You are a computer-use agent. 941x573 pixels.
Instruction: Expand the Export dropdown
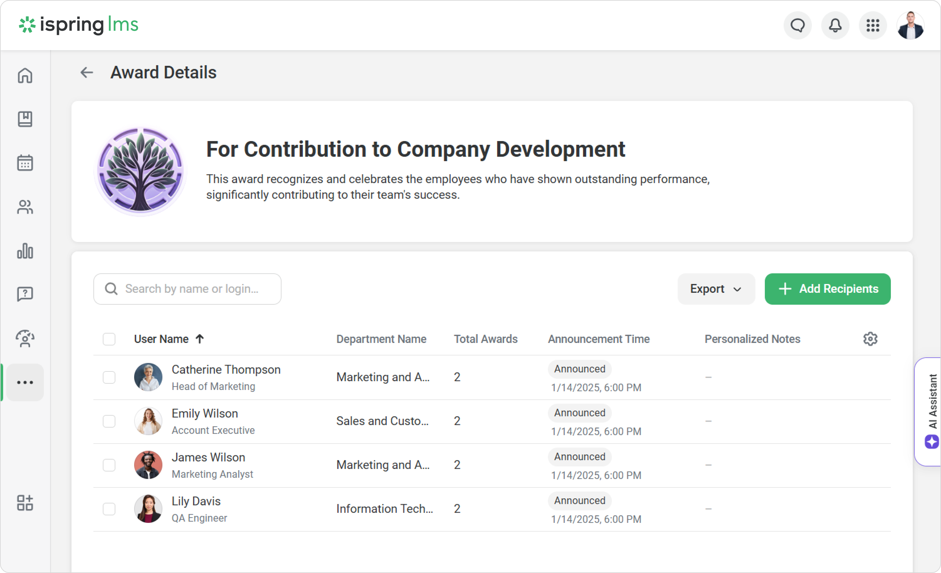click(x=716, y=289)
